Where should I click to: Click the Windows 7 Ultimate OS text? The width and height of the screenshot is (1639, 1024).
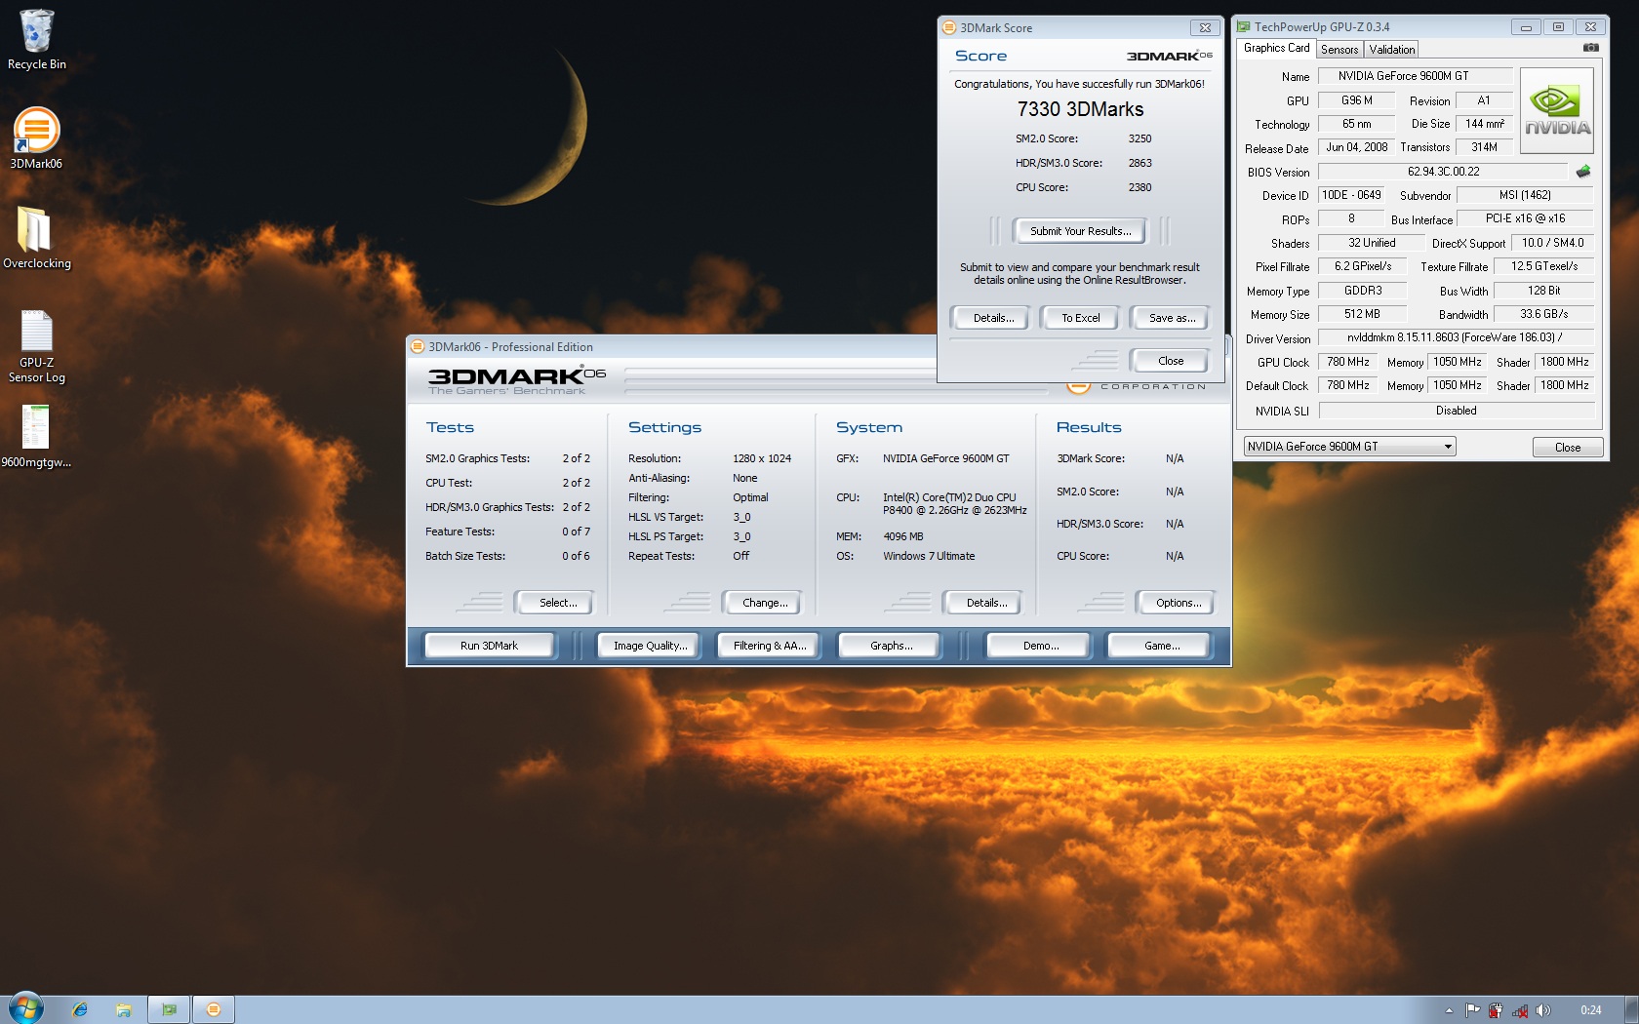[929, 556]
